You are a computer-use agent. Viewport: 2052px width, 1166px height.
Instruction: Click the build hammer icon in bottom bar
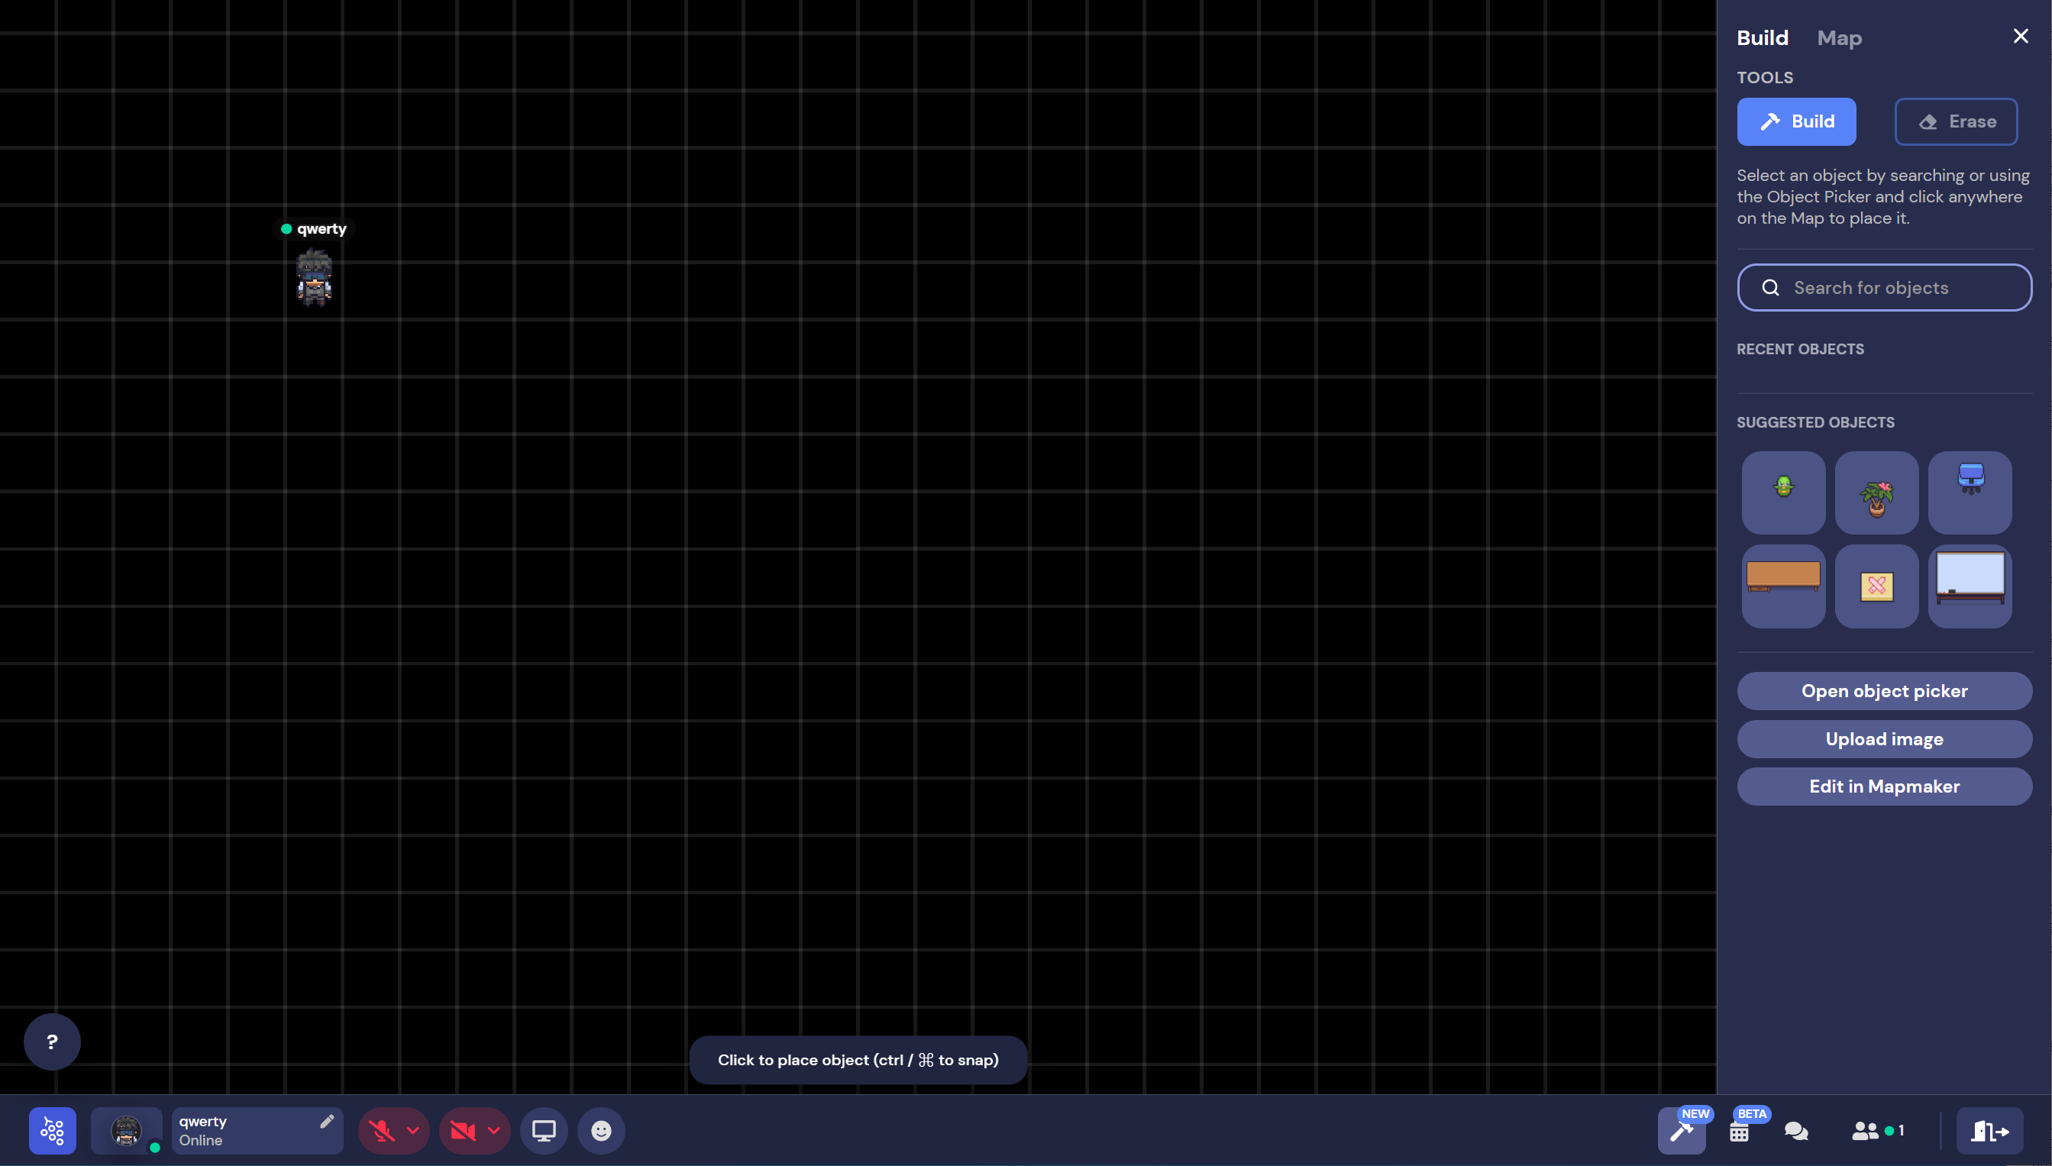(1680, 1131)
